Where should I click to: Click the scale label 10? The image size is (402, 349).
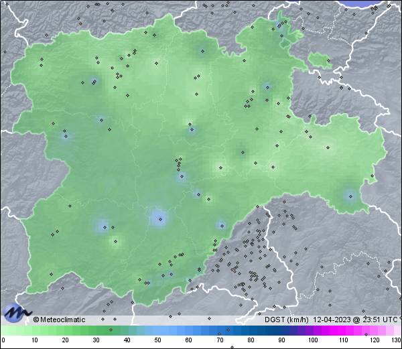click(35, 340)
